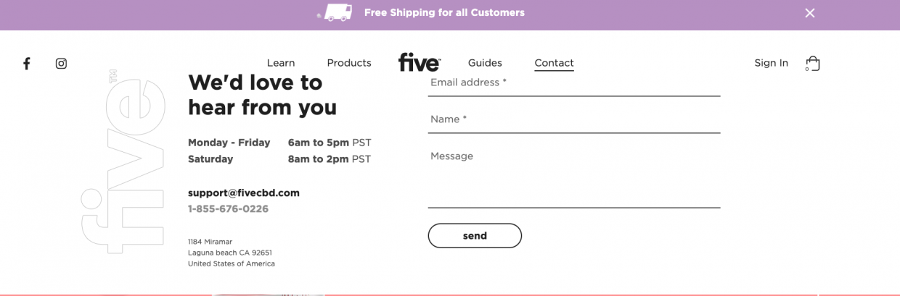This screenshot has height=296, width=900.
Task: Focus the Email address field
Action: (x=574, y=85)
